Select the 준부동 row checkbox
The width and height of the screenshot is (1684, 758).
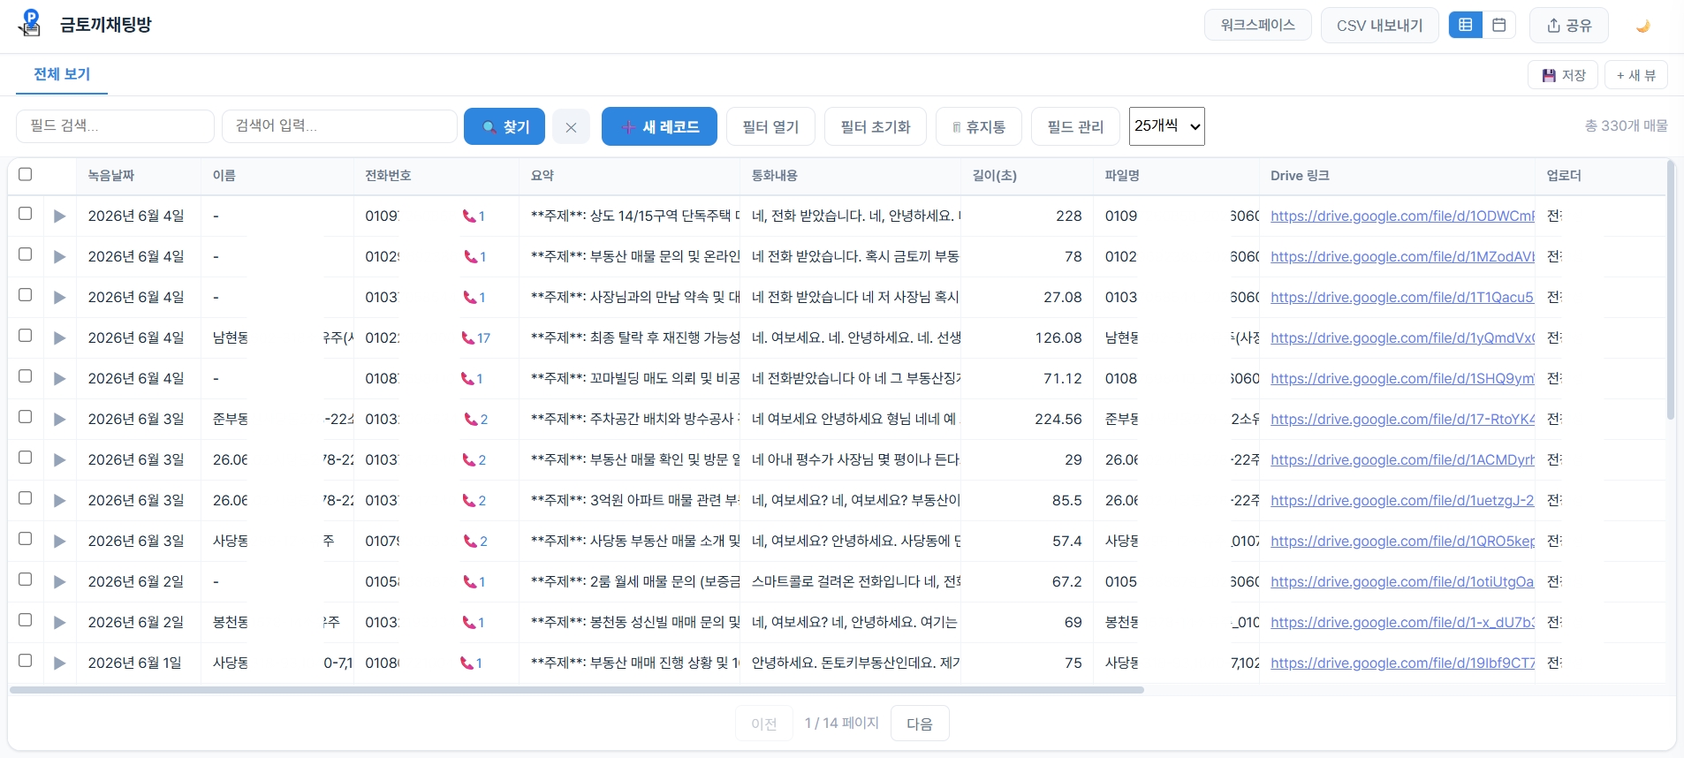(x=26, y=417)
